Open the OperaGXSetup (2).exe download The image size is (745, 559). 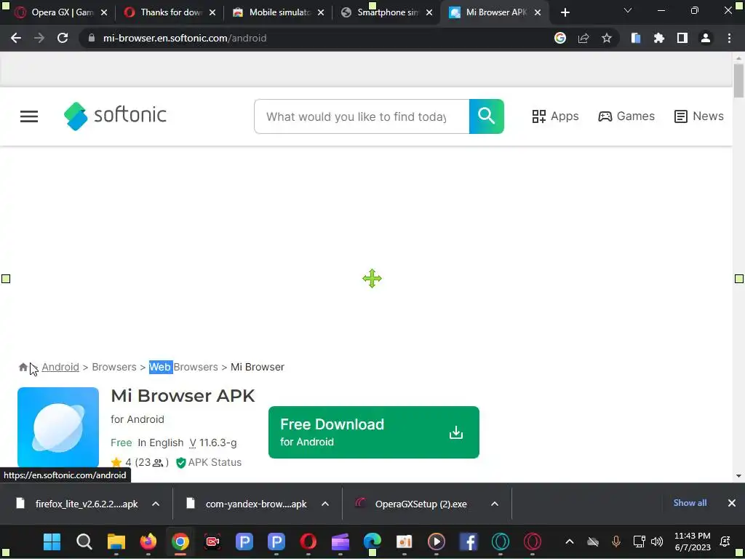[x=412, y=504]
